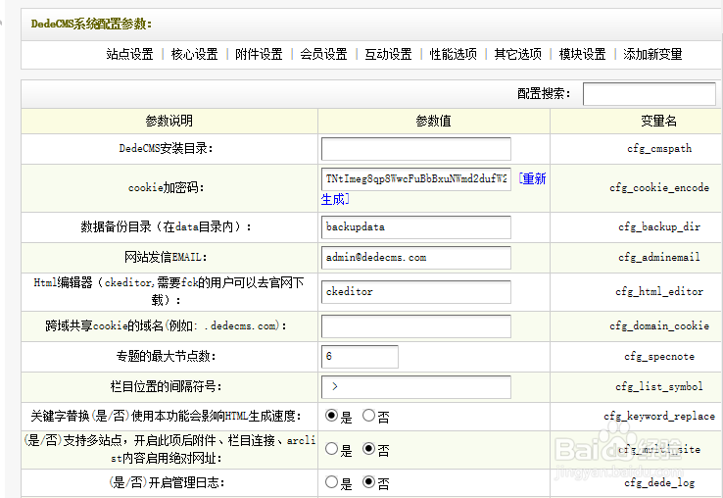This screenshot has width=723, height=498.
Task: Click the 变量名 column header
Action: click(659, 121)
